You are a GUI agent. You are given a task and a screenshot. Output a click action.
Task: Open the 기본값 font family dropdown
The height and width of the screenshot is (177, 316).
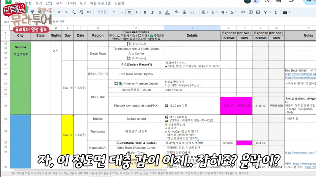click(106, 12)
